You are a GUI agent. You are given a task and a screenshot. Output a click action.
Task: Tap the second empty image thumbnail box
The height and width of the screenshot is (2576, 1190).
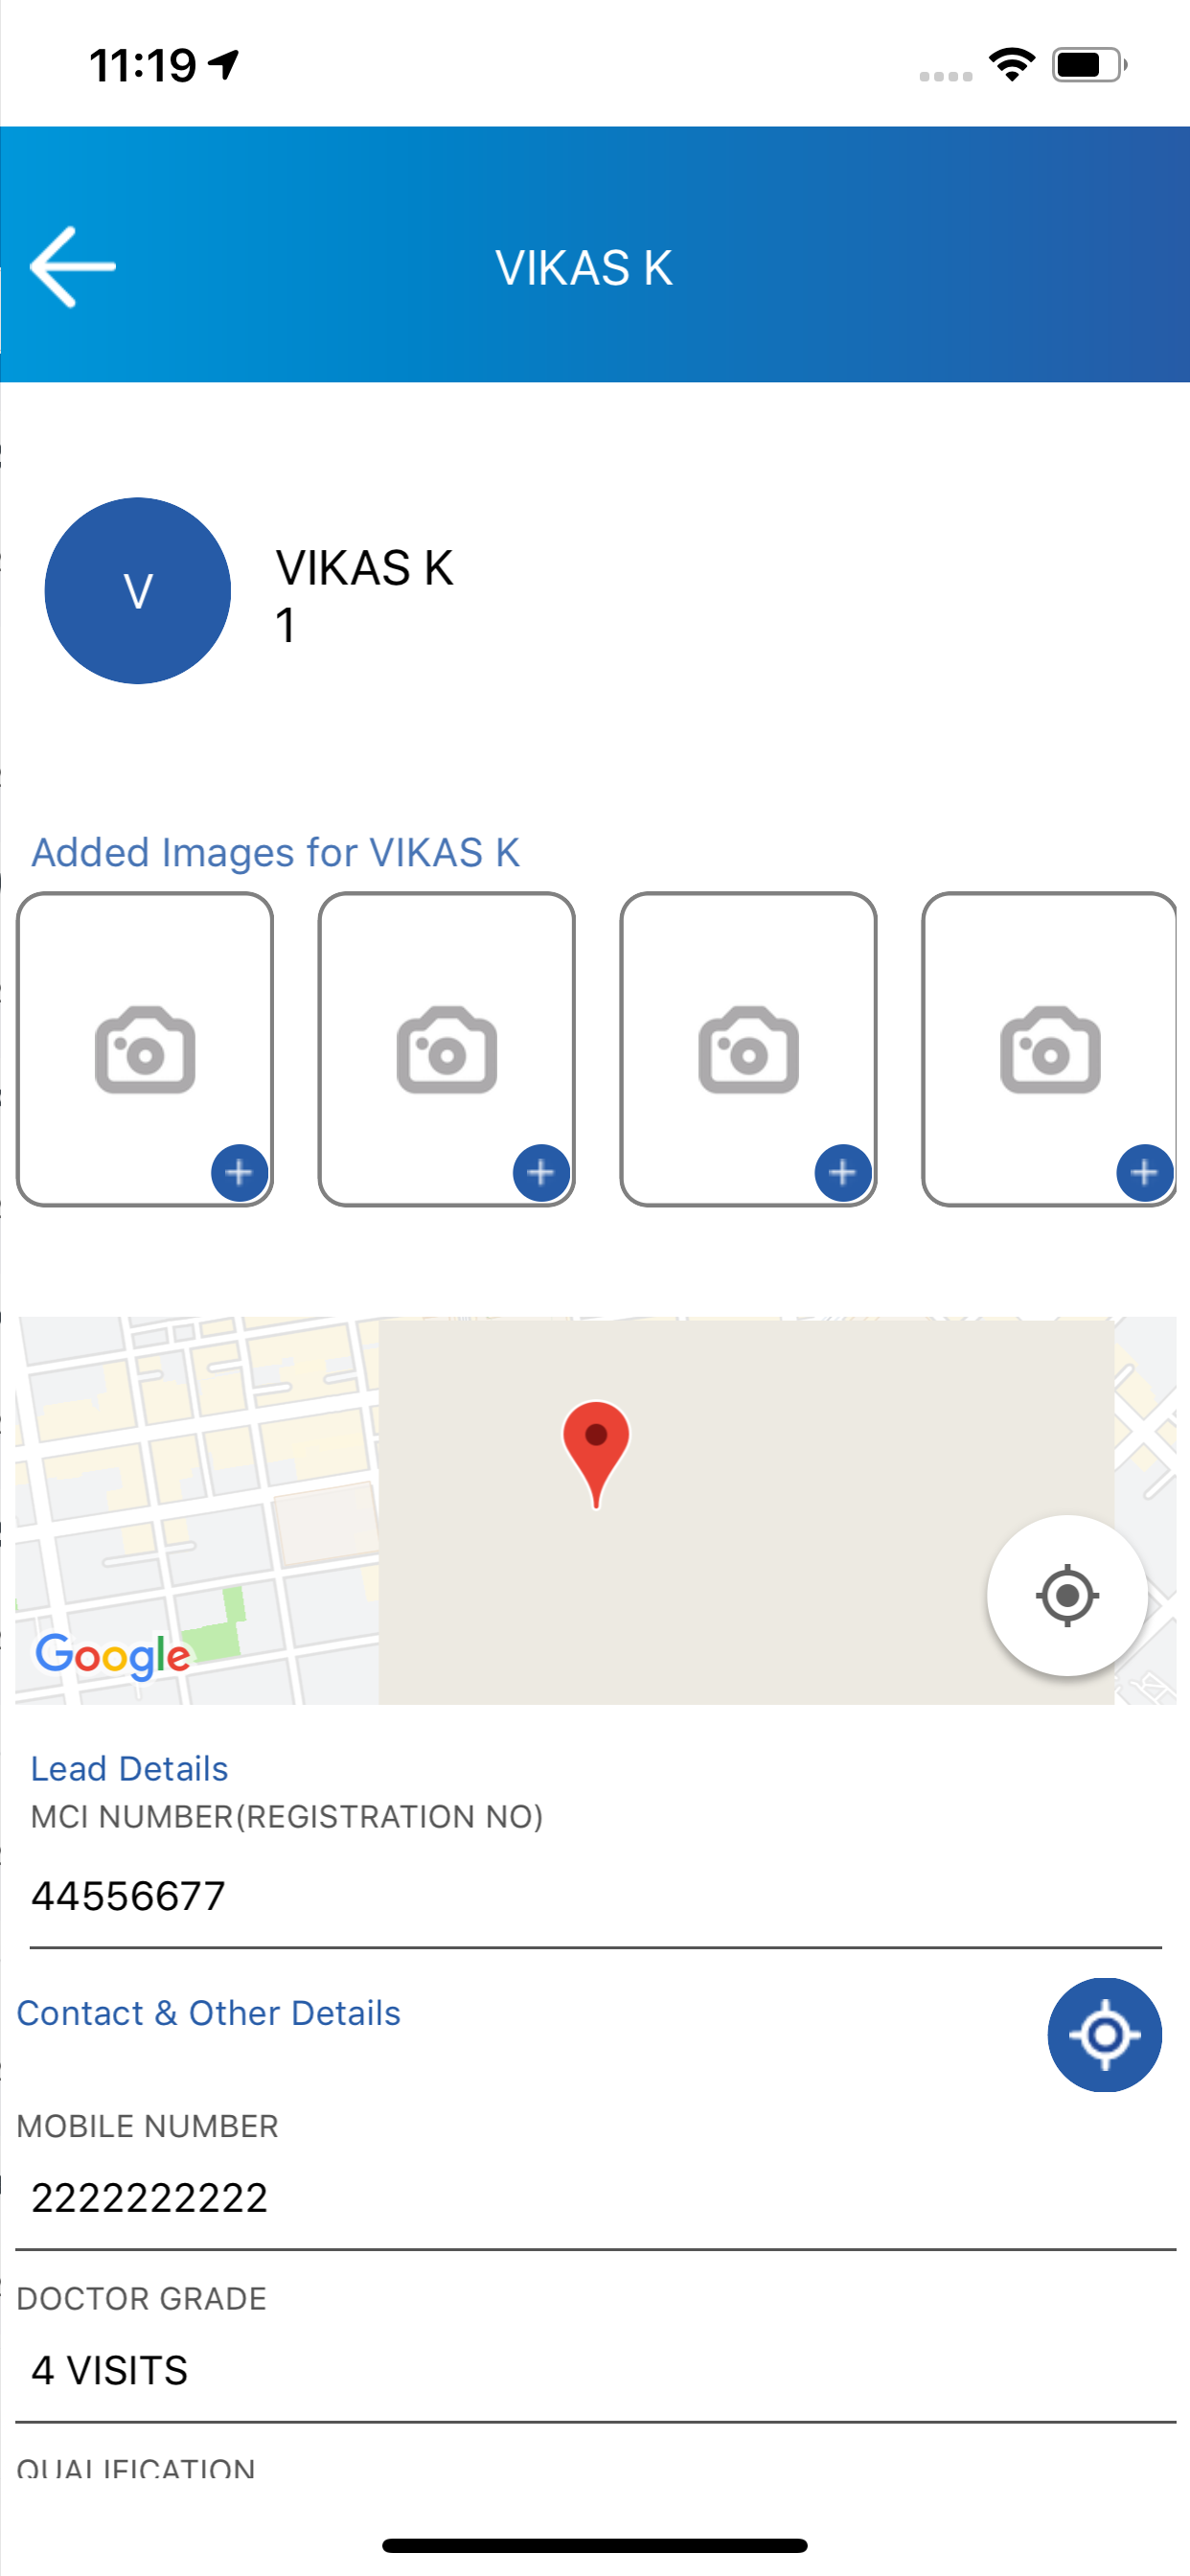pyautogui.click(x=447, y=1050)
